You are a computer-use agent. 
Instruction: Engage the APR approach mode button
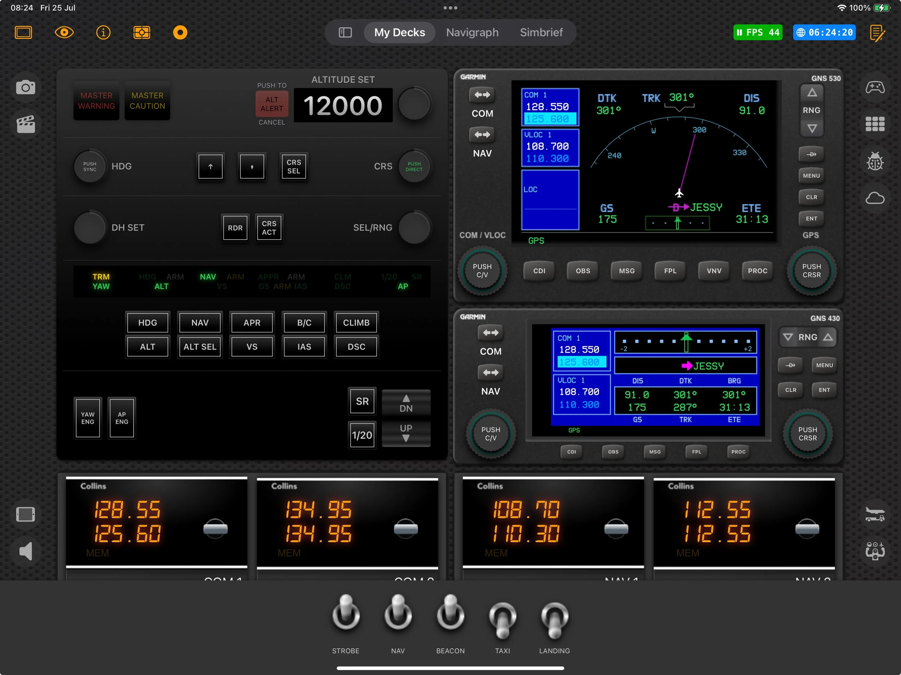point(252,322)
